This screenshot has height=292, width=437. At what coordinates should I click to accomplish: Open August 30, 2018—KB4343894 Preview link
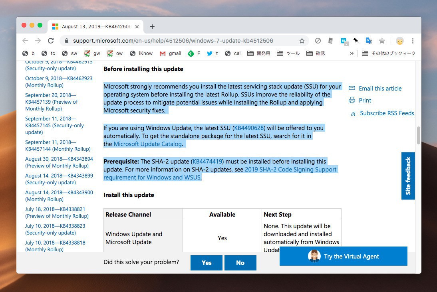pos(59,162)
